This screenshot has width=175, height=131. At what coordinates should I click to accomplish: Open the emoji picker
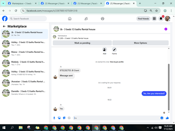click(162, 118)
